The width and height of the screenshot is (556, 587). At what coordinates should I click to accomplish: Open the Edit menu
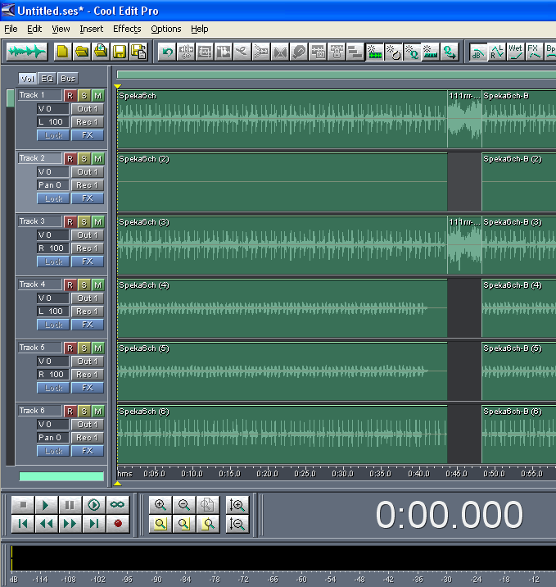point(34,29)
